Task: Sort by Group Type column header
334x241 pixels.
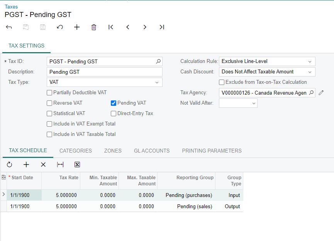Action: (229, 181)
